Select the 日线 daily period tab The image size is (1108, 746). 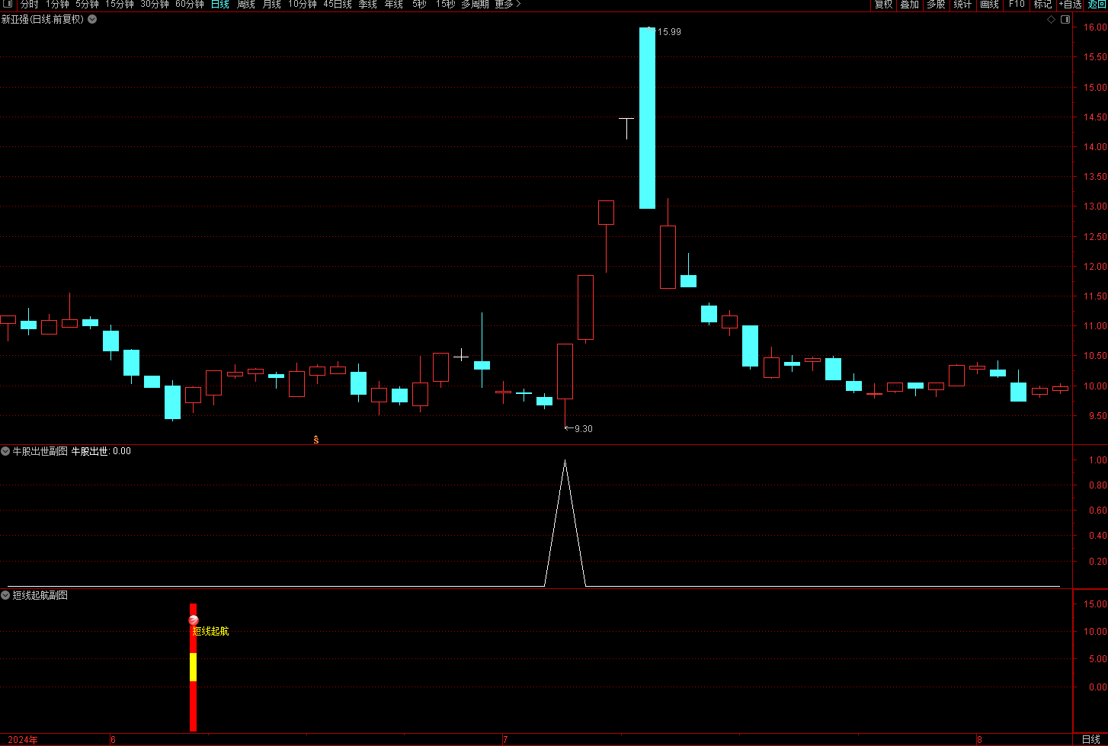[x=220, y=5]
